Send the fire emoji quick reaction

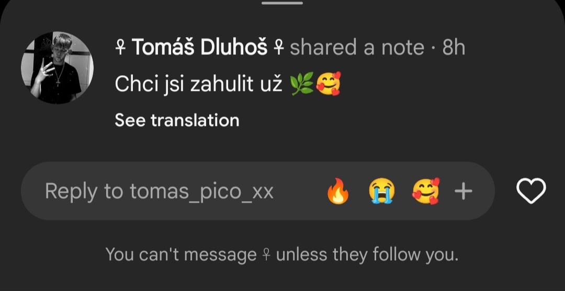(x=337, y=191)
